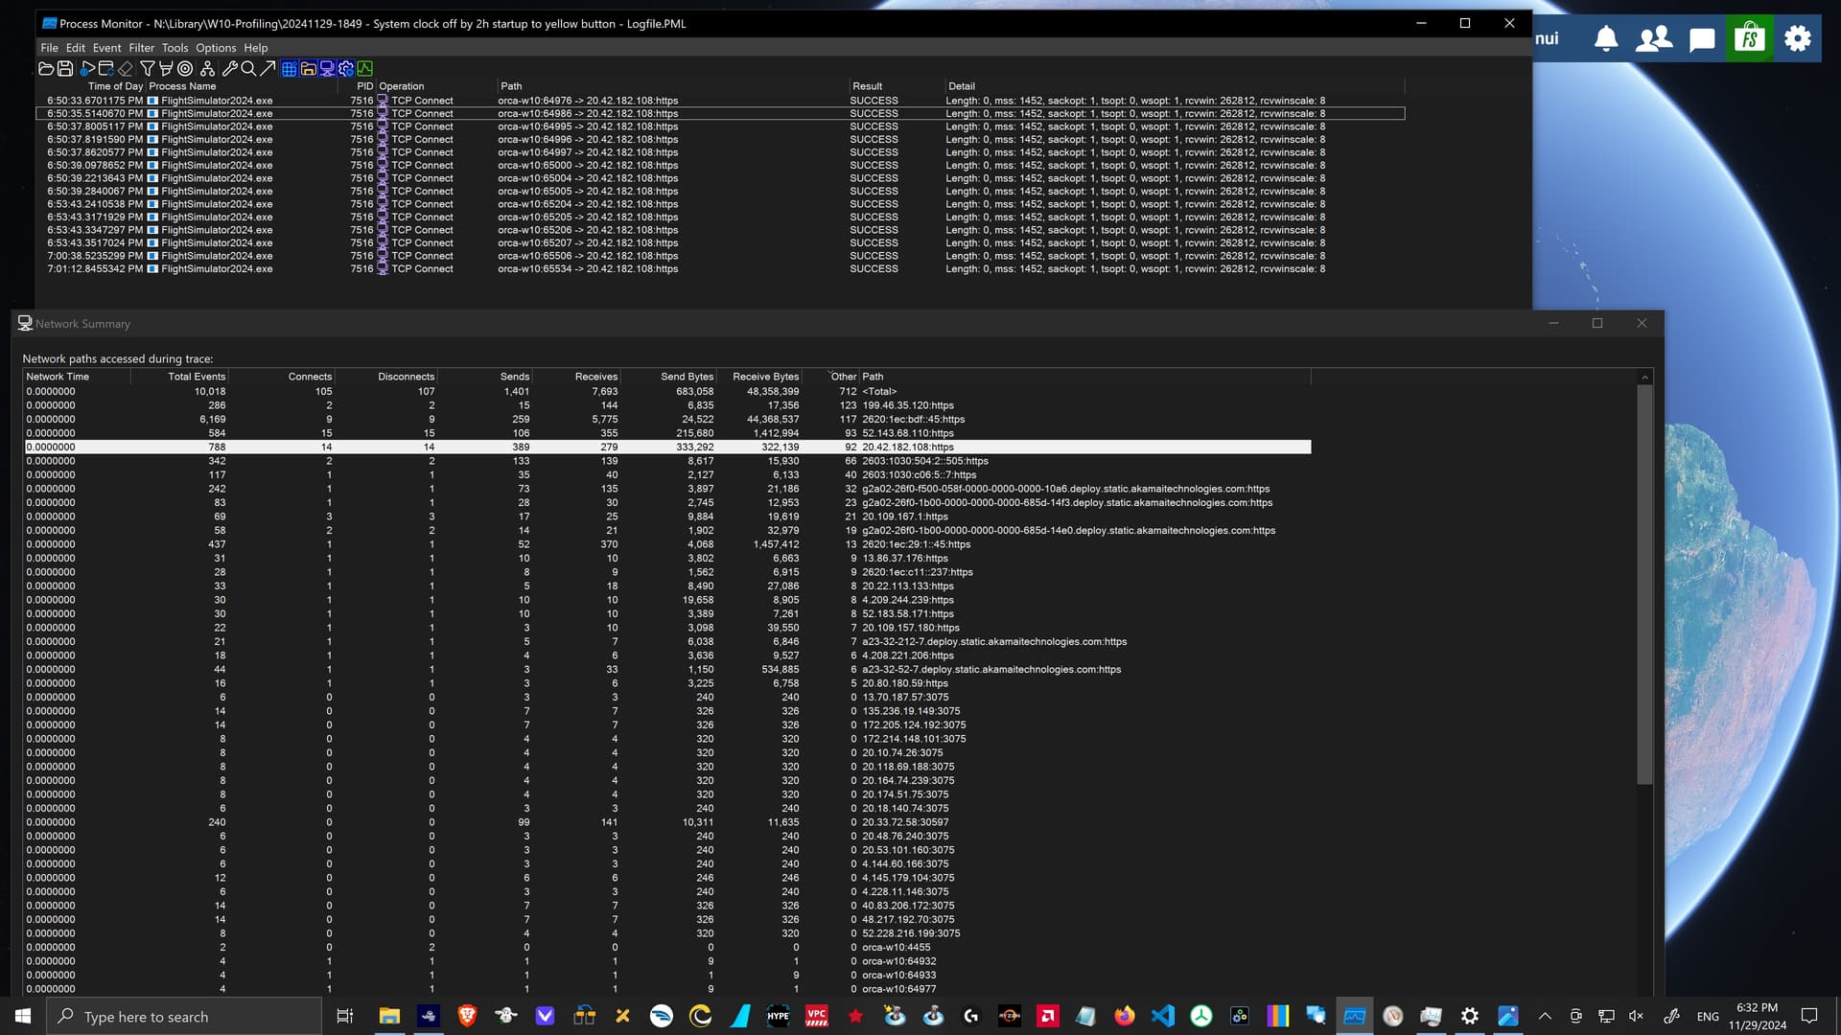Viewport: 1841px width, 1035px height.
Task: Open Find with the magnifying glass icon
Action: [248, 68]
